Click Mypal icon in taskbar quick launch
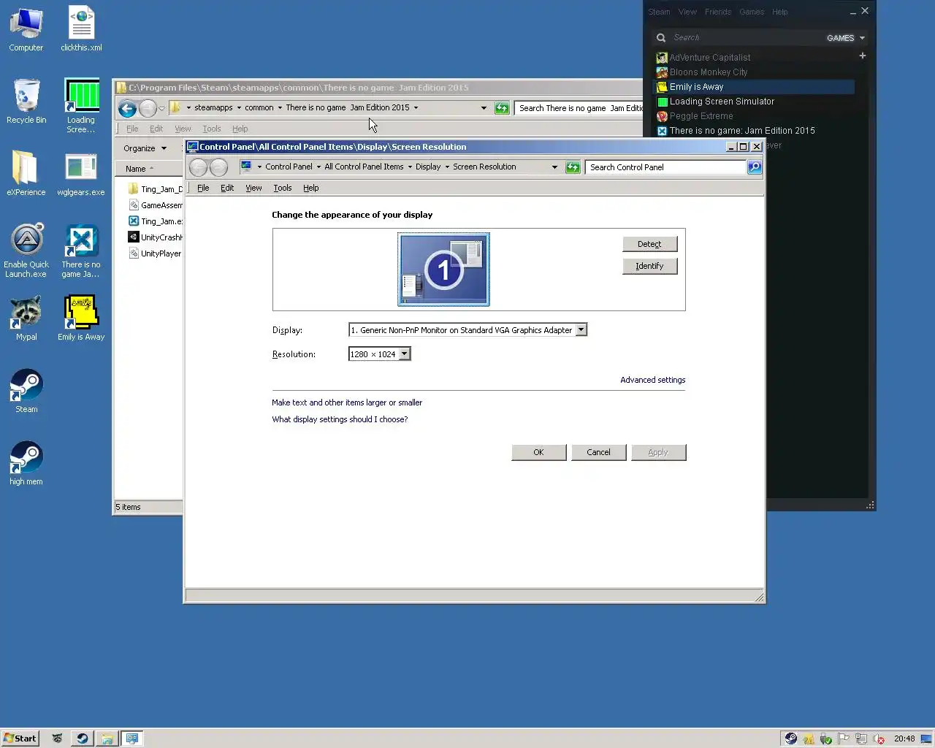The image size is (935, 748). click(57, 739)
